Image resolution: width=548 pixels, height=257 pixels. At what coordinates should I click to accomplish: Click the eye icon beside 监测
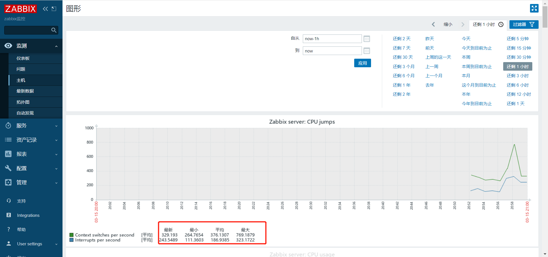tap(8, 46)
